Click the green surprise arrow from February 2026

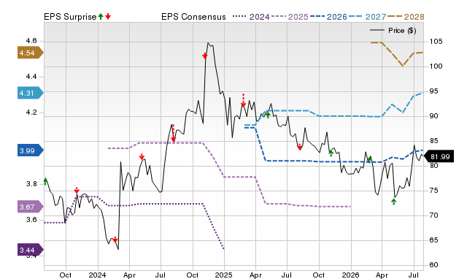[369, 159]
